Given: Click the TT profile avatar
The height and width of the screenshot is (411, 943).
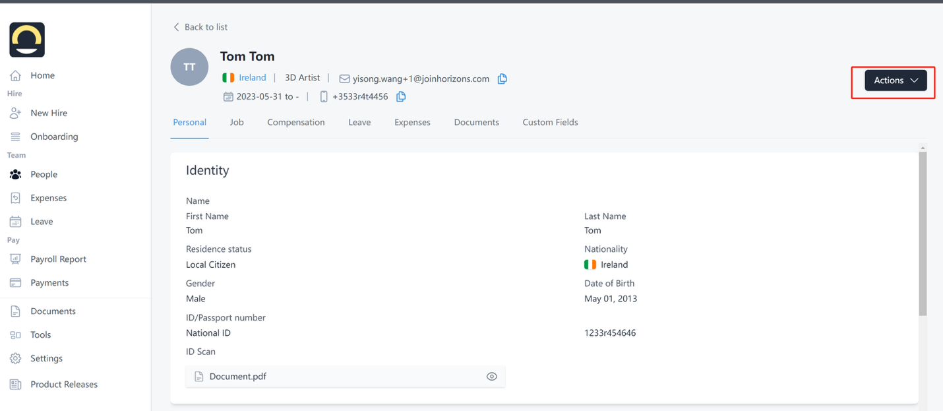Looking at the screenshot, I should pyautogui.click(x=189, y=67).
